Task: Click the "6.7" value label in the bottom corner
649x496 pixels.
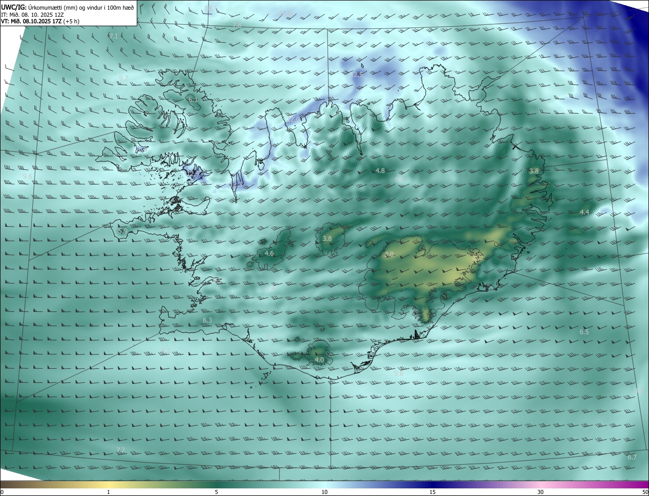Action: 632,457
